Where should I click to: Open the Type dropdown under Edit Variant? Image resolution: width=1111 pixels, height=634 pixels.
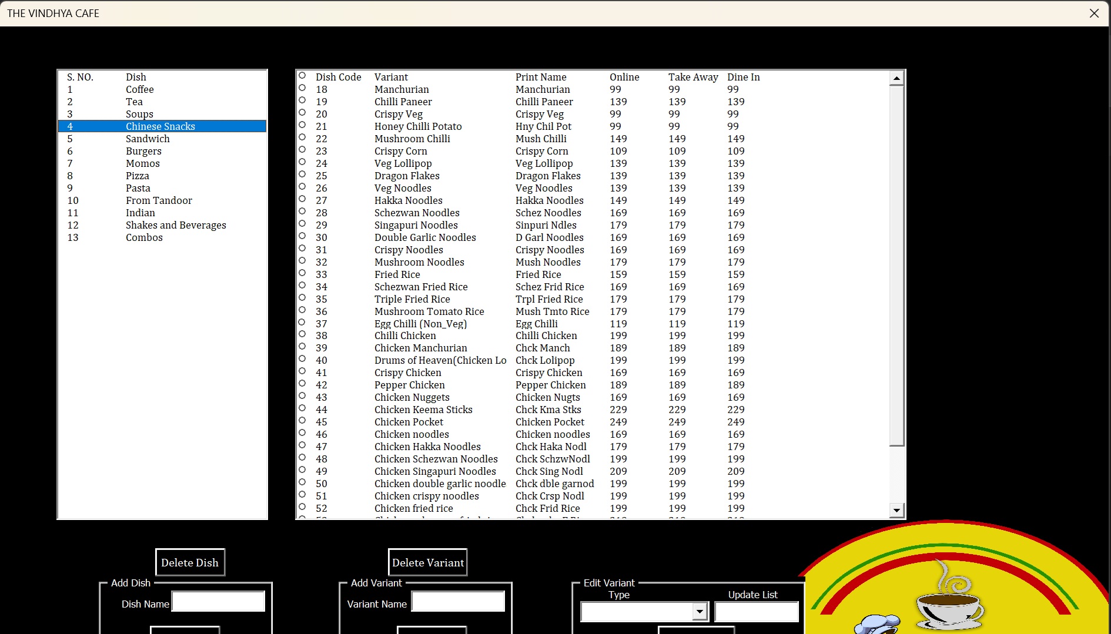[700, 611]
